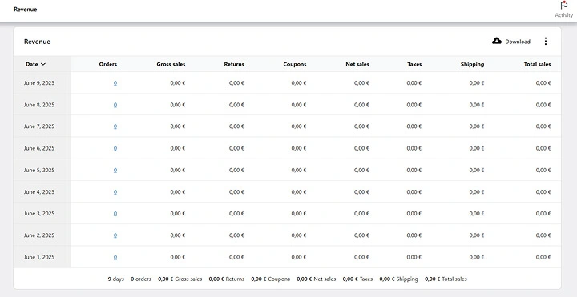Click the Revenue page title at top

[x=26, y=10]
